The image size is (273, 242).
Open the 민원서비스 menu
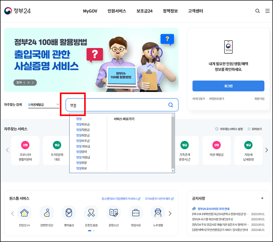coord(117,11)
